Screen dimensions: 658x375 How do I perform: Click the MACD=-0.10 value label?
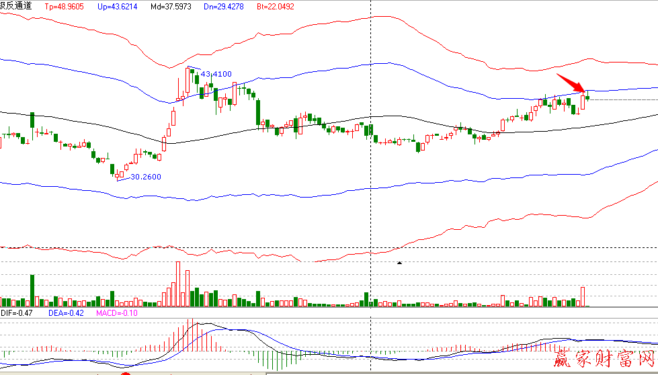point(117,312)
